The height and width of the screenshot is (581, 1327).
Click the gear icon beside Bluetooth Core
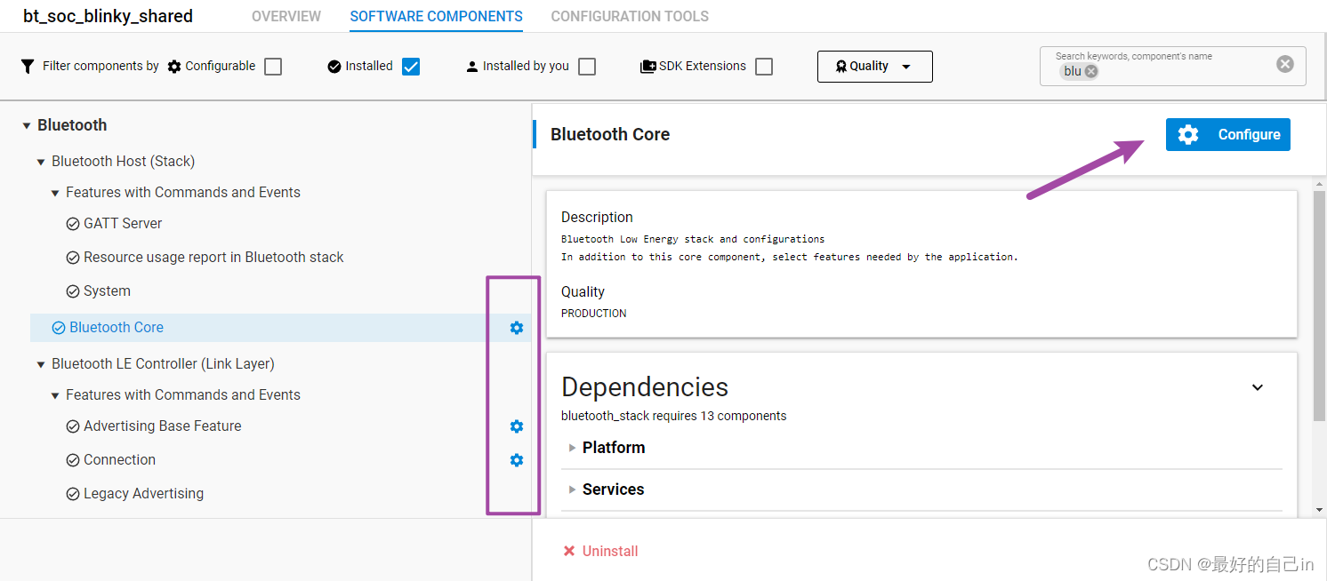pyautogui.click(x=517, y=328)
